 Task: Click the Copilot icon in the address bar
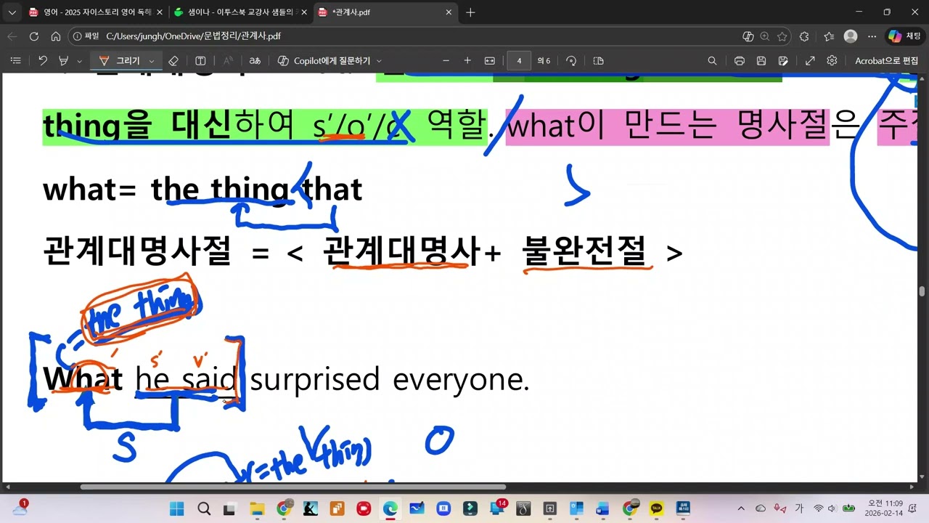[x=748, y=36]
